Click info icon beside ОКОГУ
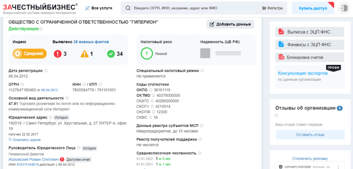The height and width of the screenshot is (169, 353). [x=152, y=106]
